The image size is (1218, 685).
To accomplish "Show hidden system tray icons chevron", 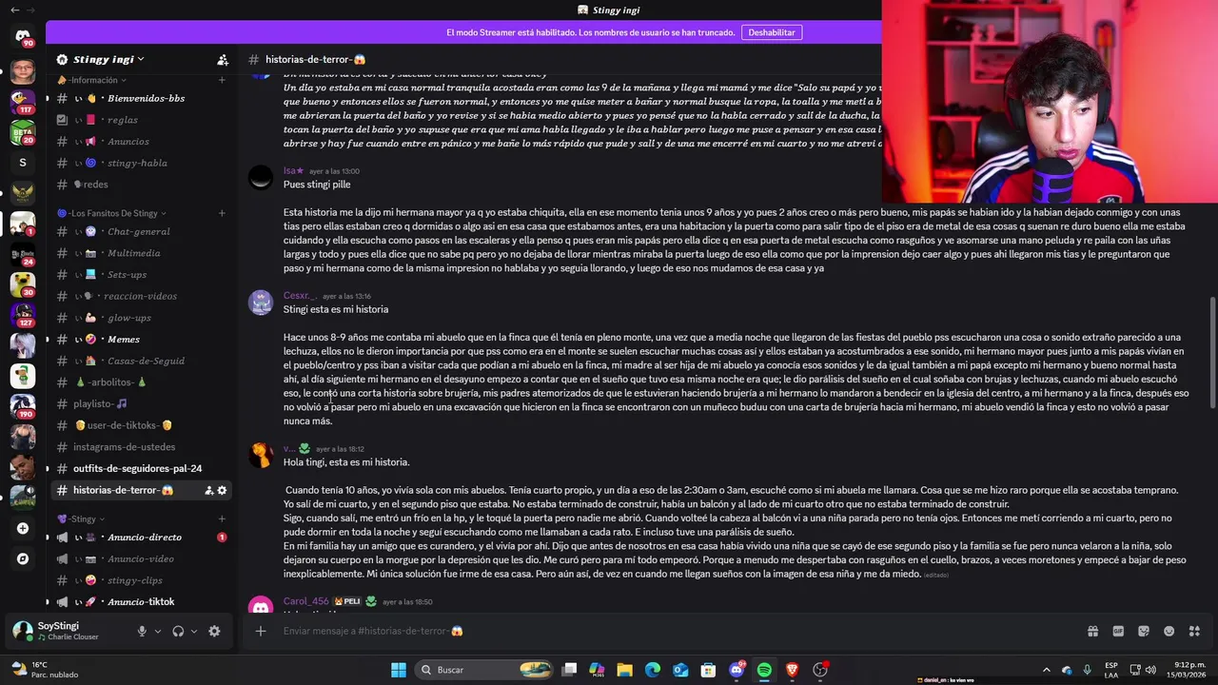I will (1047, 670).
